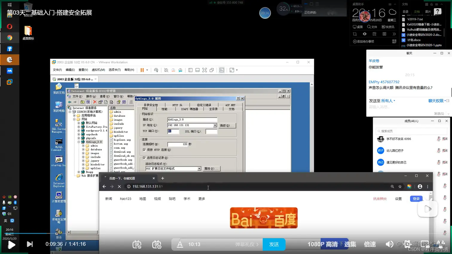Click the VMware pause virtual machine button

(142, 70)
